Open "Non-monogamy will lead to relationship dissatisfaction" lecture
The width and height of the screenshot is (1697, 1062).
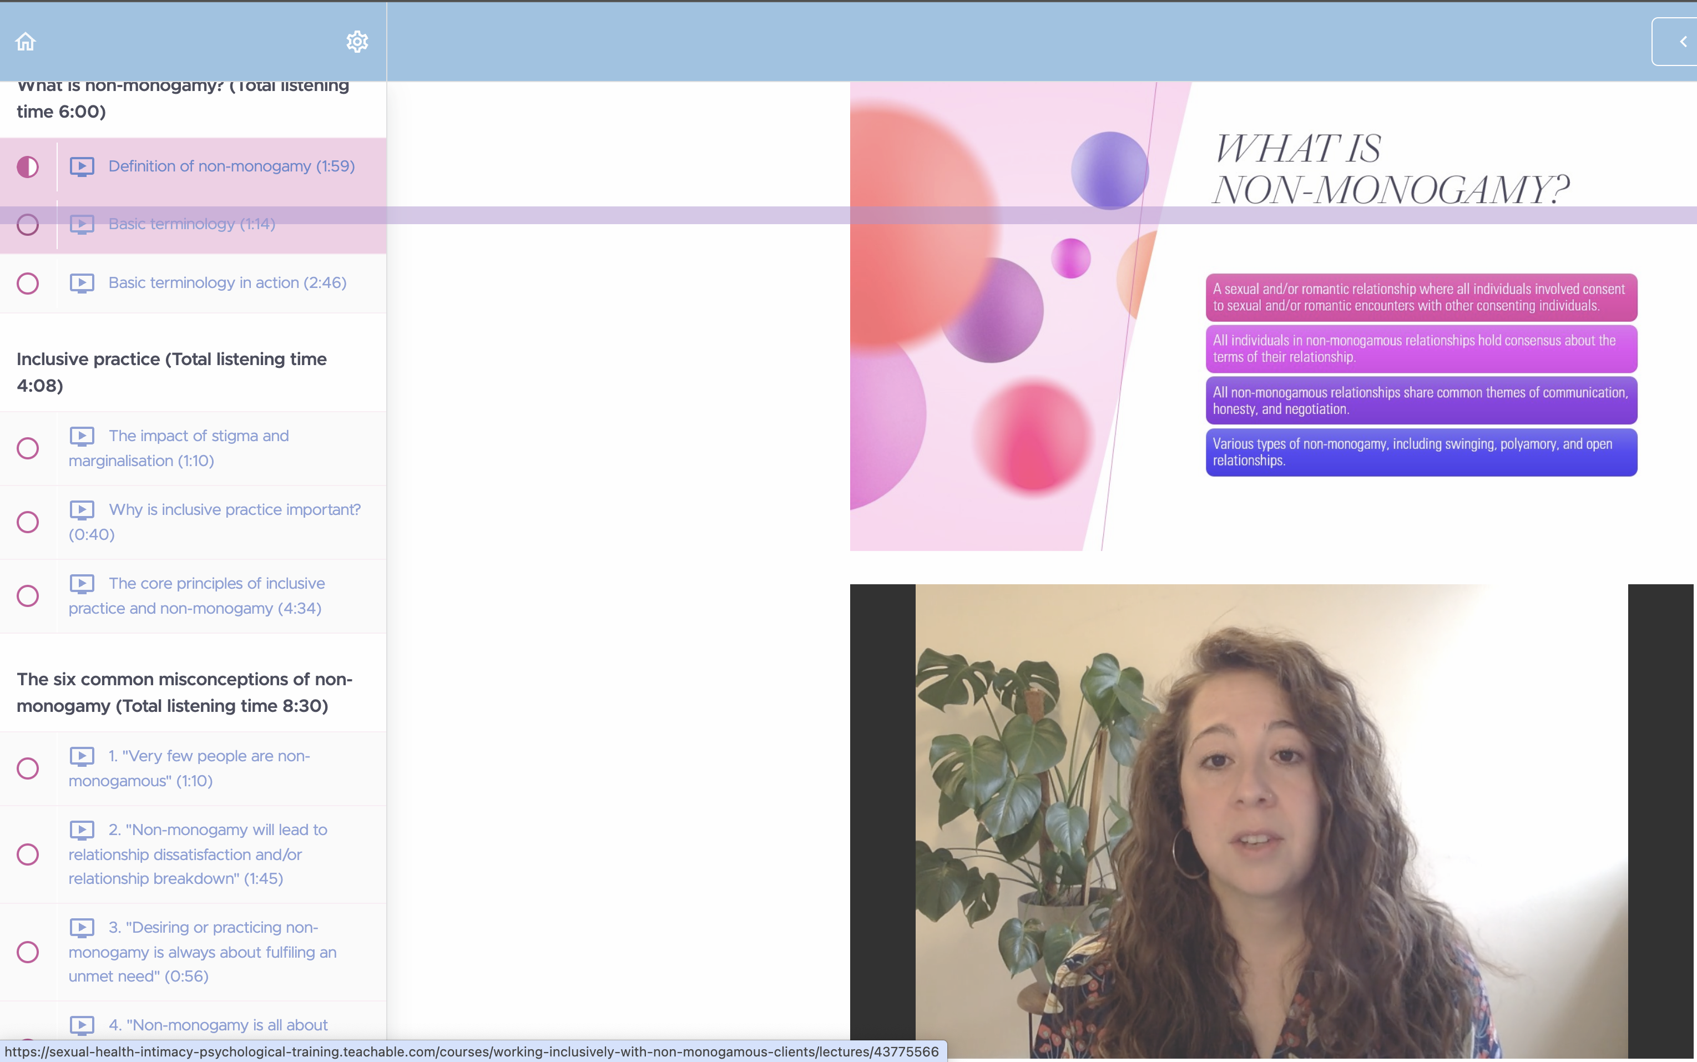click(x=198, y=854)
